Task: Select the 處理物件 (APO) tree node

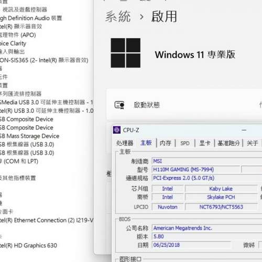Action: (18, 35)
